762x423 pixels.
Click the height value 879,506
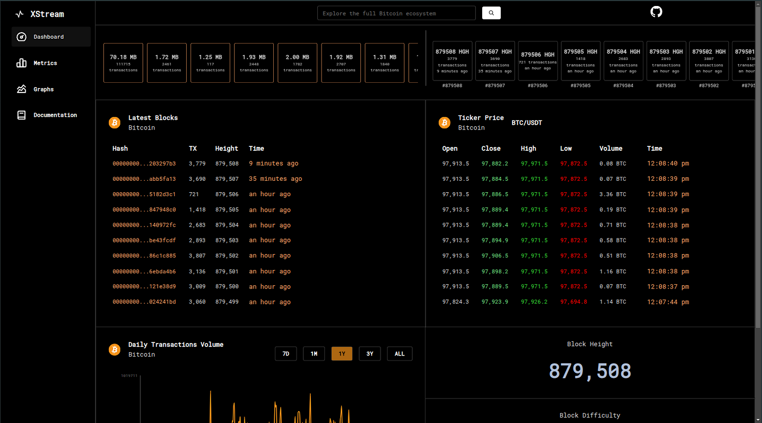(x=227, y=194)
